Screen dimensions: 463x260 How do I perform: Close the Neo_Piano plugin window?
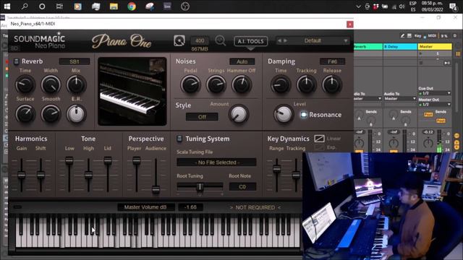350,24
